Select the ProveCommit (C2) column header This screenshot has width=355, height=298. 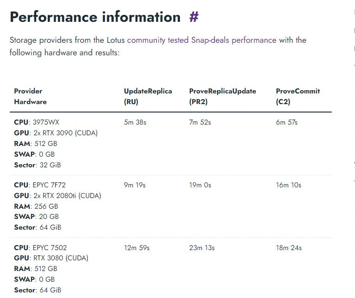click(x=298, y=96)
